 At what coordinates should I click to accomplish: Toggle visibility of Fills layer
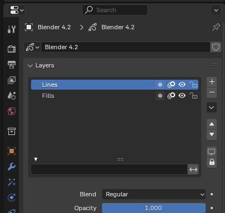point(182,96)
